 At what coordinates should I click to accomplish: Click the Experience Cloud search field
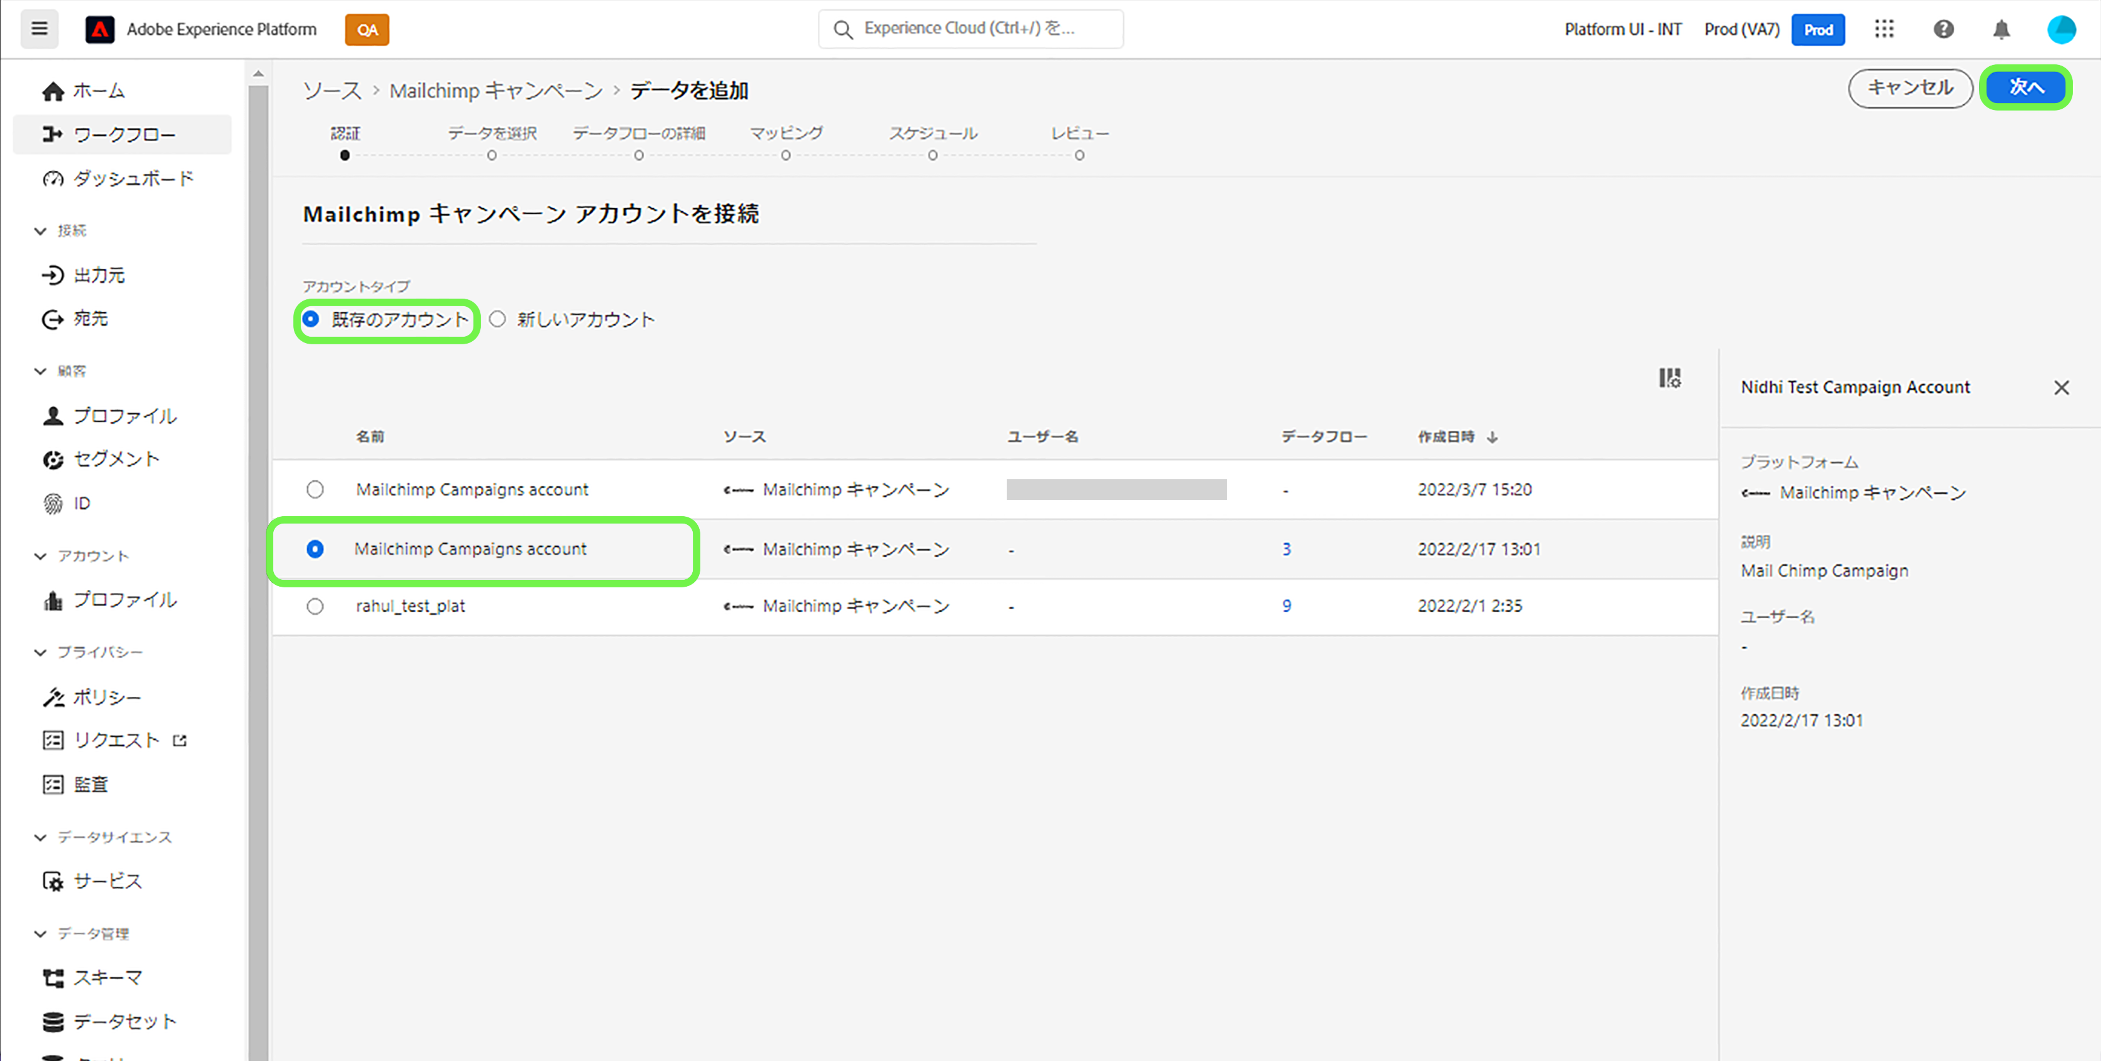pos(970,29)
